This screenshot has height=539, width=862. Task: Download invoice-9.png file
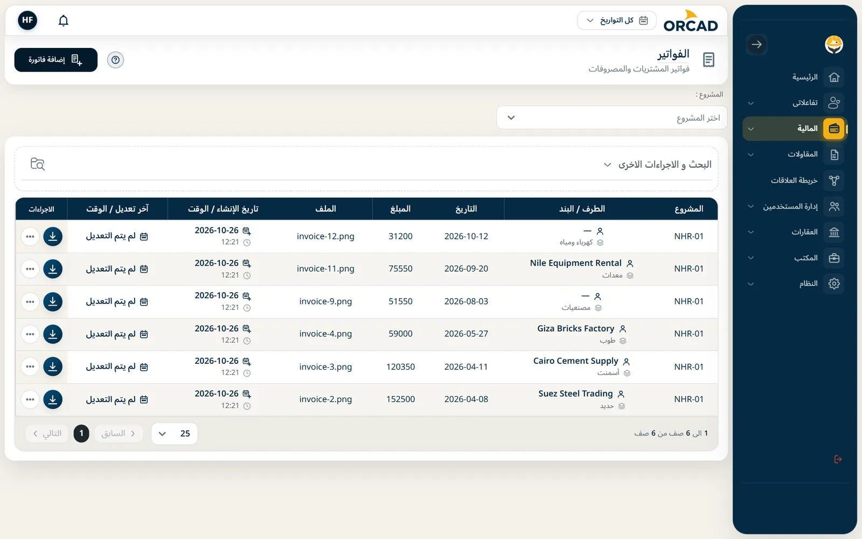[53, 302]
